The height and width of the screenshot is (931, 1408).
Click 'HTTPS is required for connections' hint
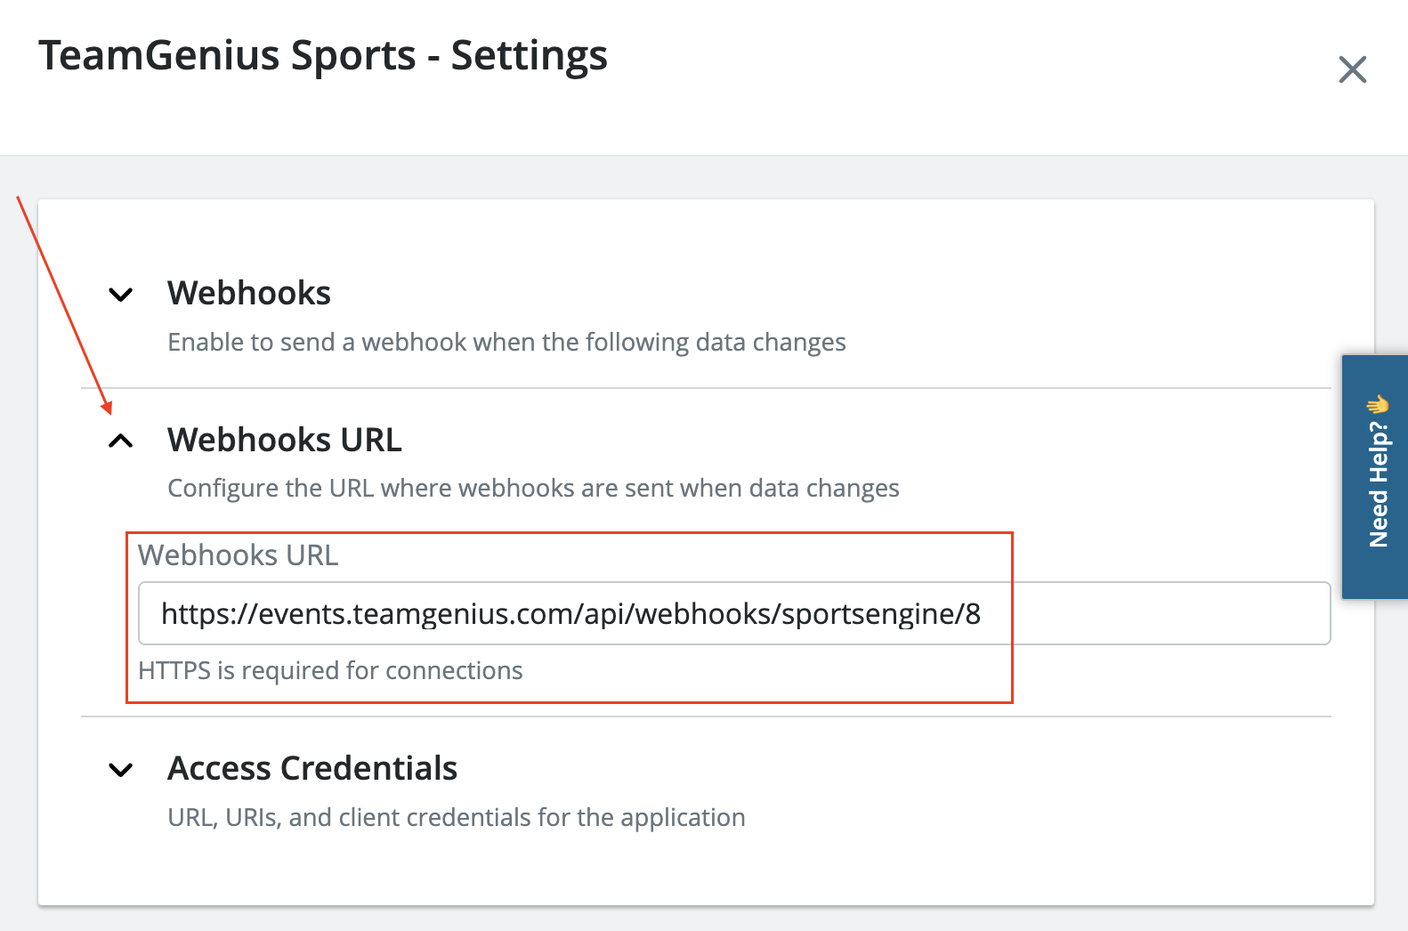pos(330,670)
